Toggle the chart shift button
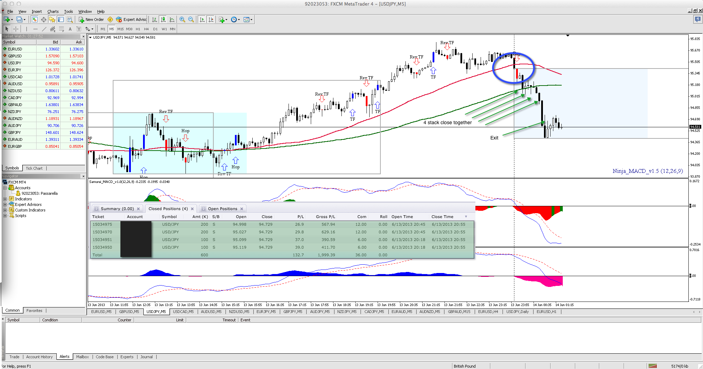The height and width of the screenshot is (369, 703). pyautogui.click(x=211, y=19)
